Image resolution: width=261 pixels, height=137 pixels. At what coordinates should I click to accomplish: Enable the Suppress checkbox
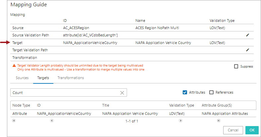pos(236,66)
